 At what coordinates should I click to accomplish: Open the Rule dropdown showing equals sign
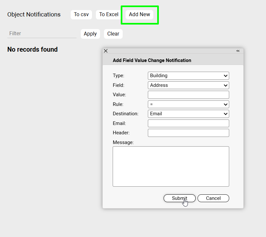click(x=188, y=104)
